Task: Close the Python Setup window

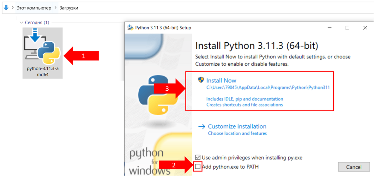Action: pyautogui.click(x=365, y=28)
